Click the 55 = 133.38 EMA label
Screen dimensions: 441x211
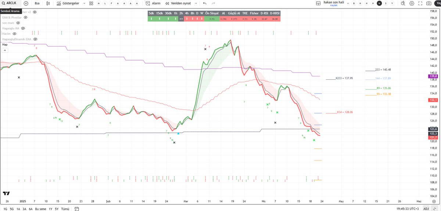click(x=383, y=94)
